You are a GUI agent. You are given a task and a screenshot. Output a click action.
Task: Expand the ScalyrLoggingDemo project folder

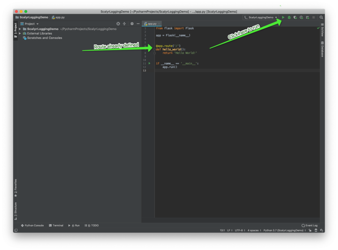[20, 29]
